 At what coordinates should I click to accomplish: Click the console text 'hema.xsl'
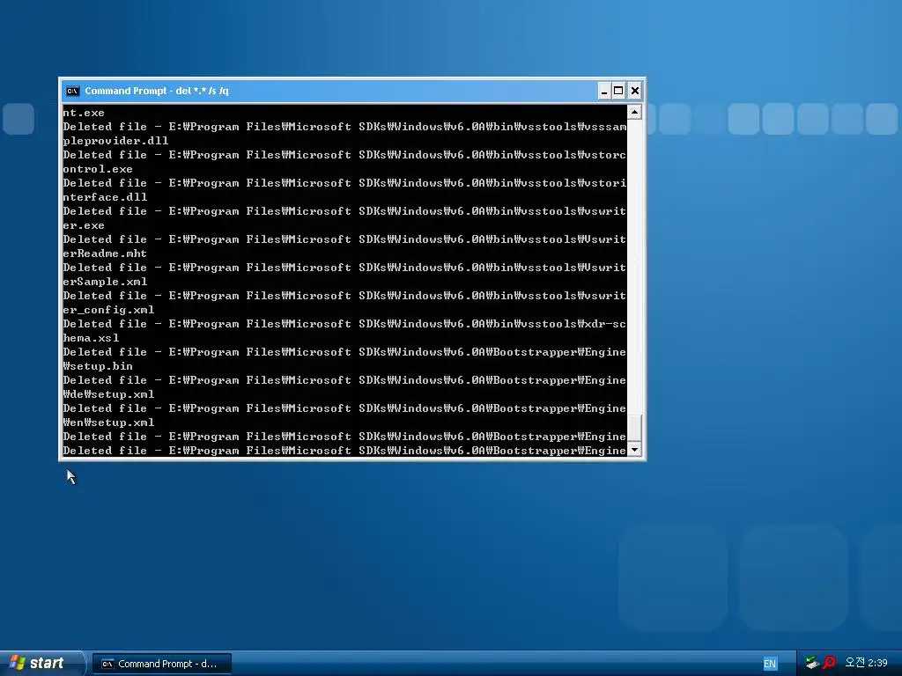click(91, 338)
